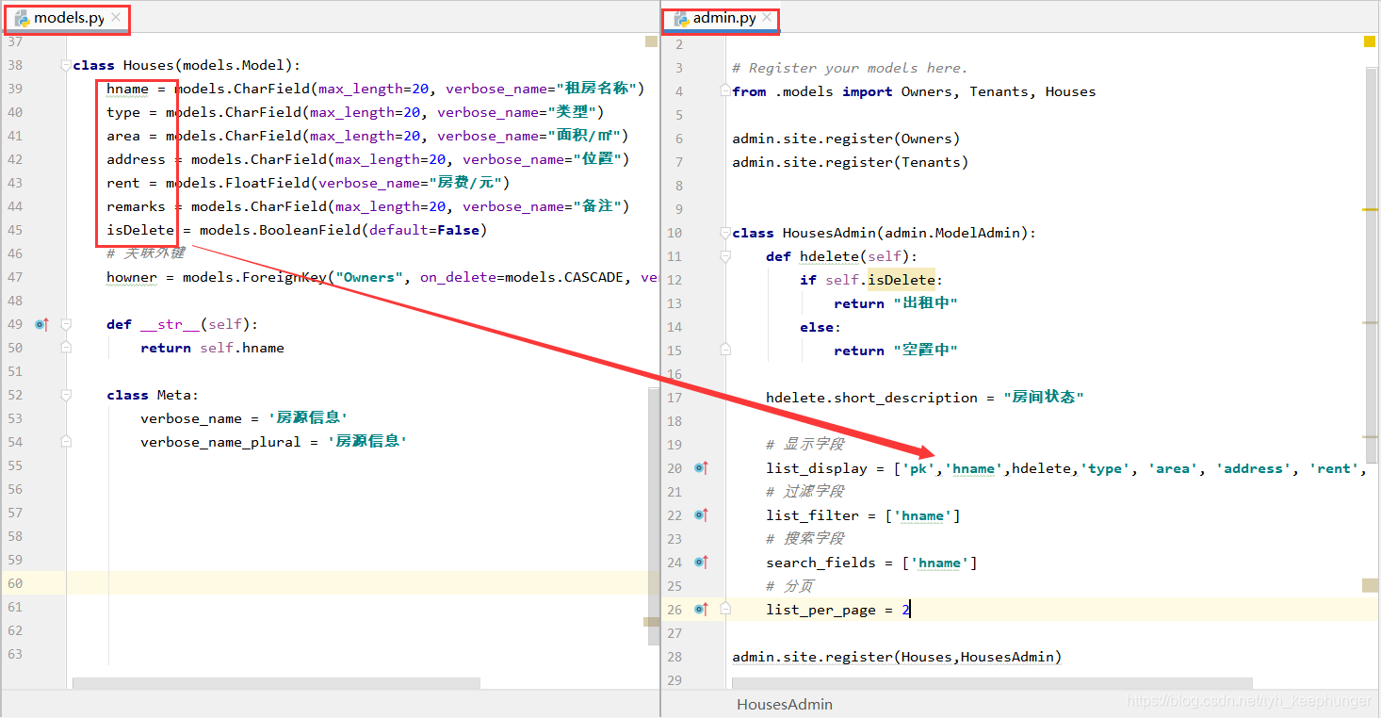Click 'short_description' in admin.py line 17
1381x718 pixels.
click(x=906, y=398)
